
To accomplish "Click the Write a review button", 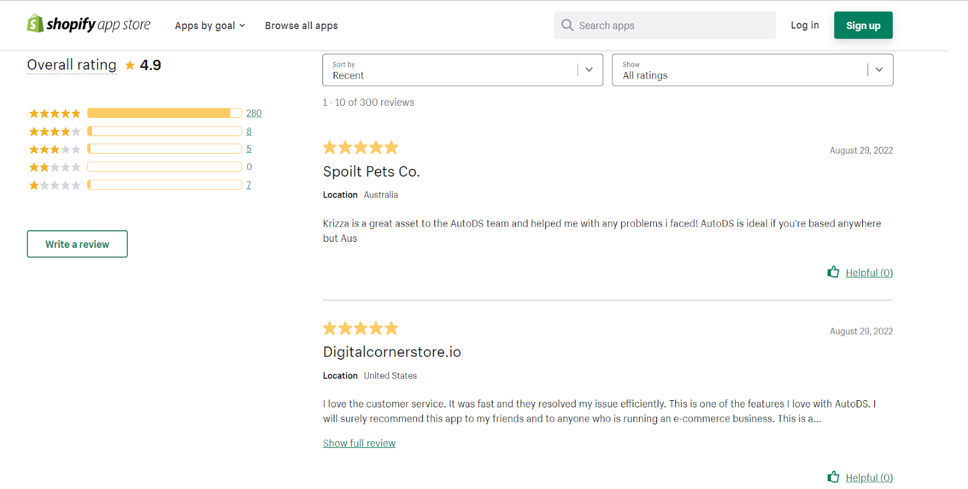I will coord(77,244).
